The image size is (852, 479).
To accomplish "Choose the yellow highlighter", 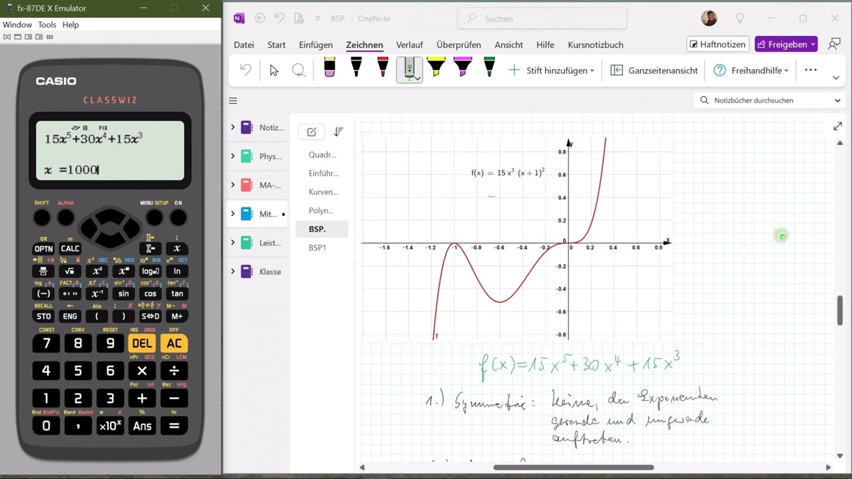I will [x=436, y=67].
